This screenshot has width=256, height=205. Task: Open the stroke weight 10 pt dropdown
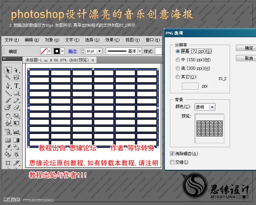tap(99, 51)
